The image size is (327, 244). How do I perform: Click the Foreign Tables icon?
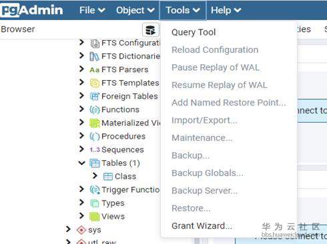[x=95, y=97]
